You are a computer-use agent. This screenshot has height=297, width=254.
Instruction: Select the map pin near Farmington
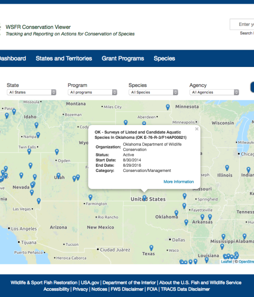tap(90, 197)
